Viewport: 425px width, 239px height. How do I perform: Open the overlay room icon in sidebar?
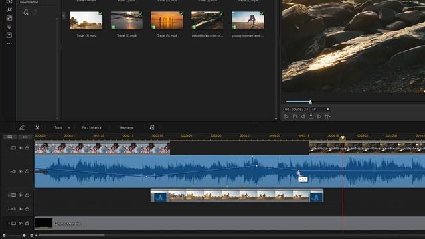point(9,18)
